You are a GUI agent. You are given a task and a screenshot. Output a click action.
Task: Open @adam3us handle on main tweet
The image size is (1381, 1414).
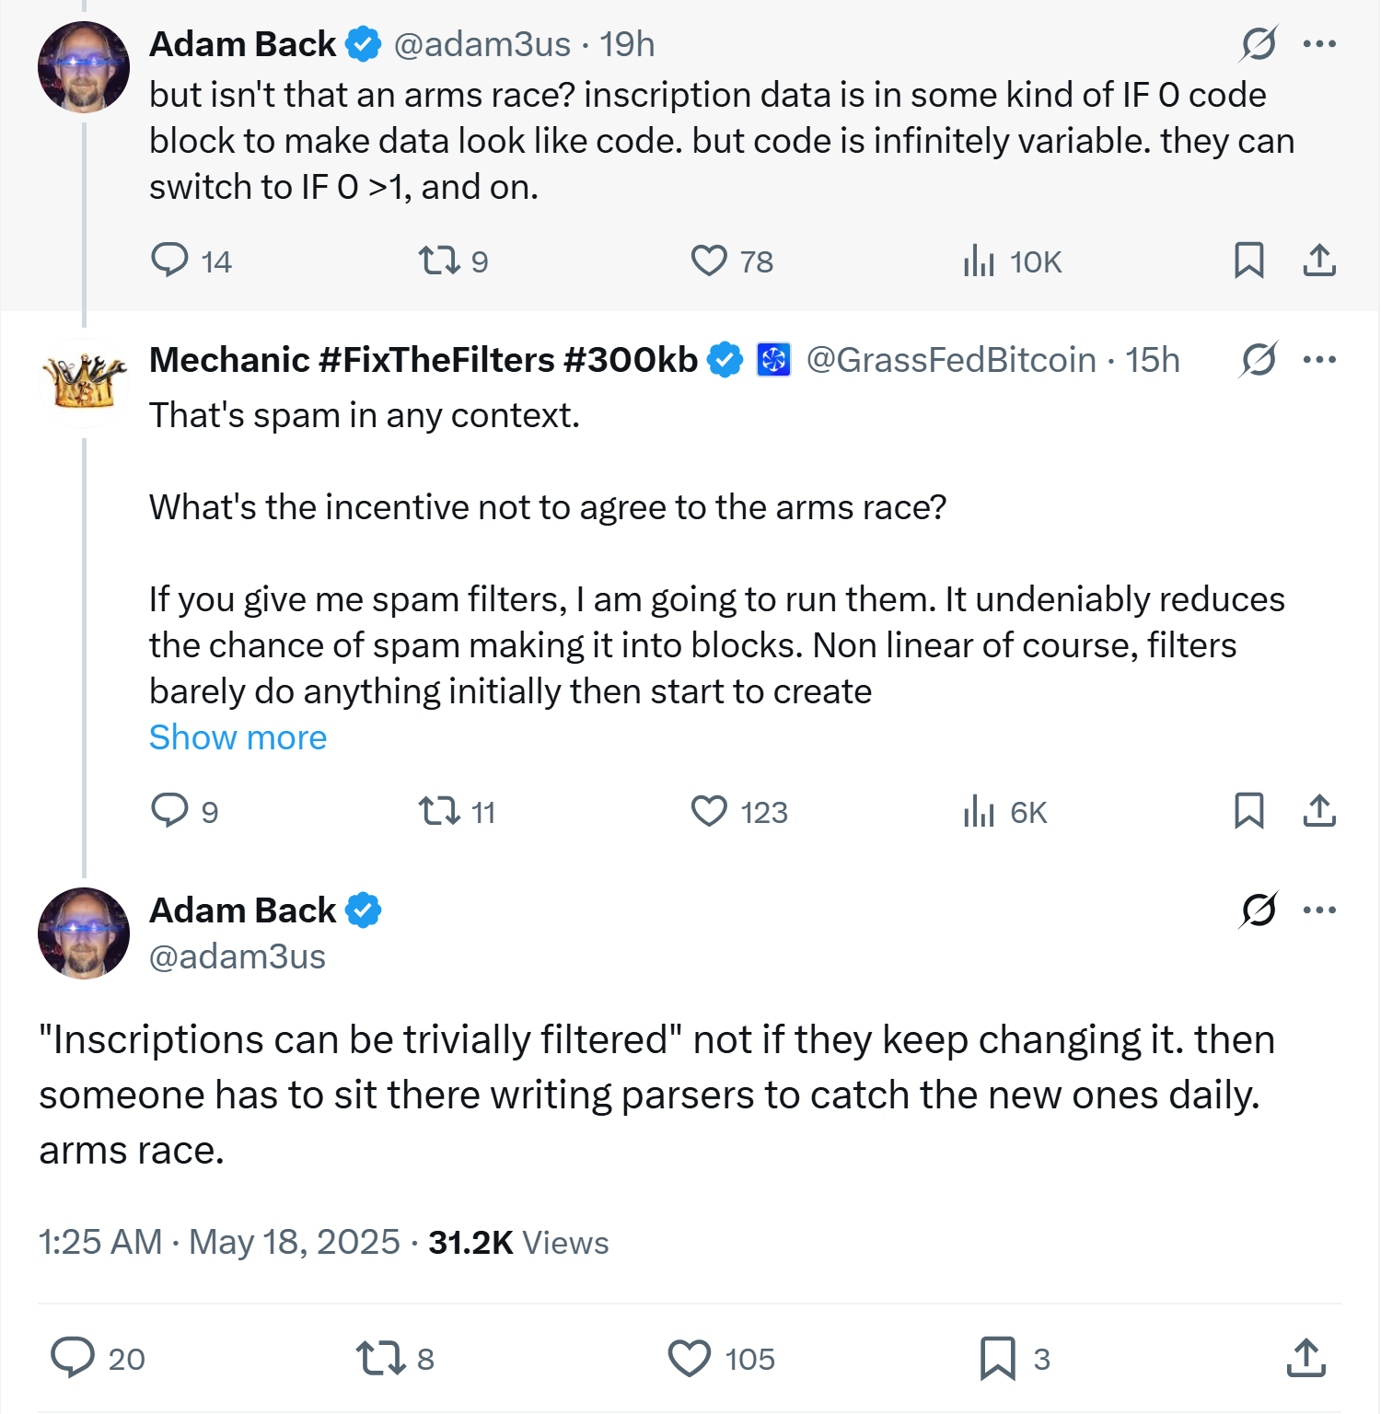tap(238, 956)
